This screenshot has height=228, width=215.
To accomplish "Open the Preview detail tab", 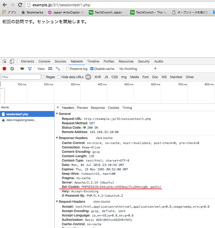I will click(82, 108).
